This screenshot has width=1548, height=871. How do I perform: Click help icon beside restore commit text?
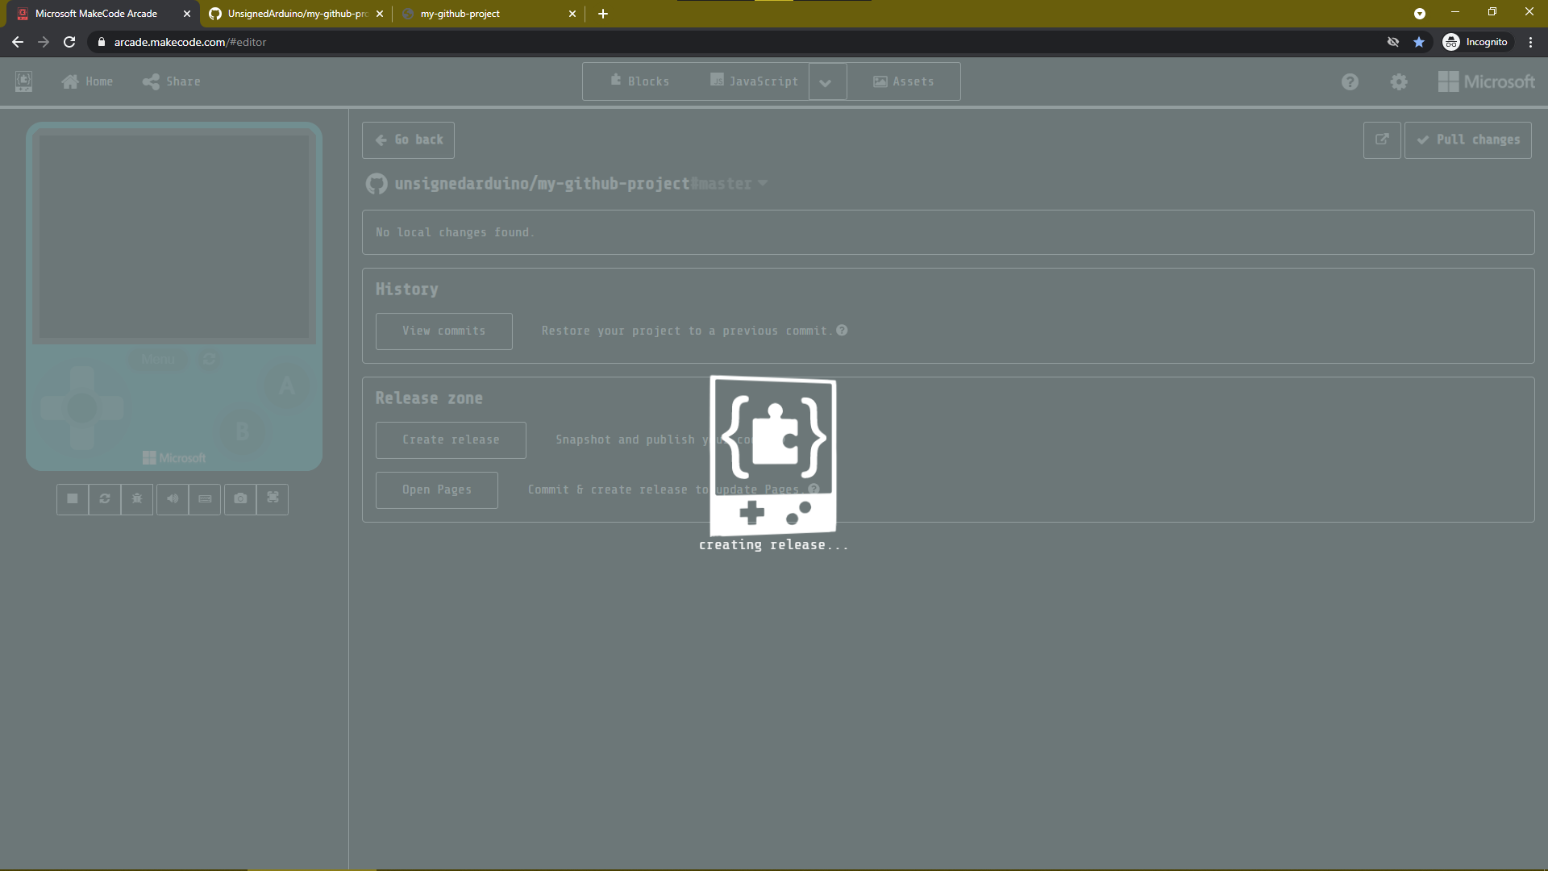click(x=842, y=331)
